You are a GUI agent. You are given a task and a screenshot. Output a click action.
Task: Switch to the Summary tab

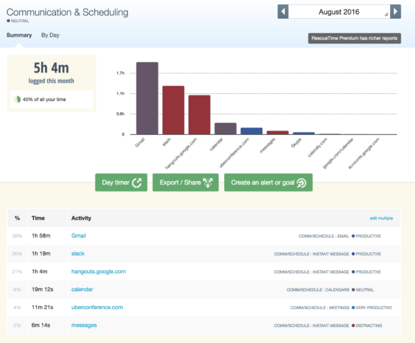[19, 35]
